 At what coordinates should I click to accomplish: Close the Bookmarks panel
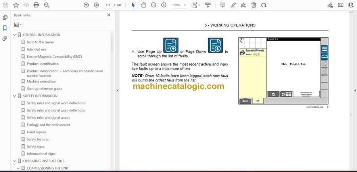coord(109,15)
